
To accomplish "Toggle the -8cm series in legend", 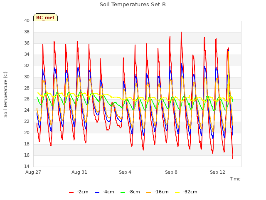I will pyautogui.click(x=130, y=192).
